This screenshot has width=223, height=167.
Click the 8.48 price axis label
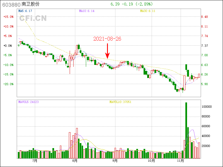(x=204, y=17)
